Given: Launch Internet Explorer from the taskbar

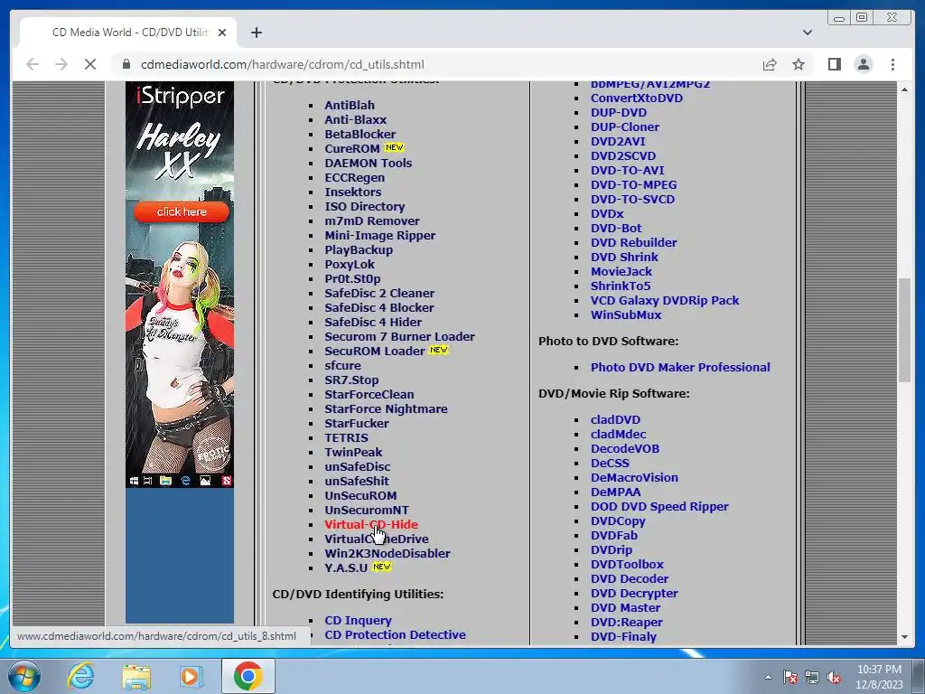Looking at the screenshot, I should (80, 676).
